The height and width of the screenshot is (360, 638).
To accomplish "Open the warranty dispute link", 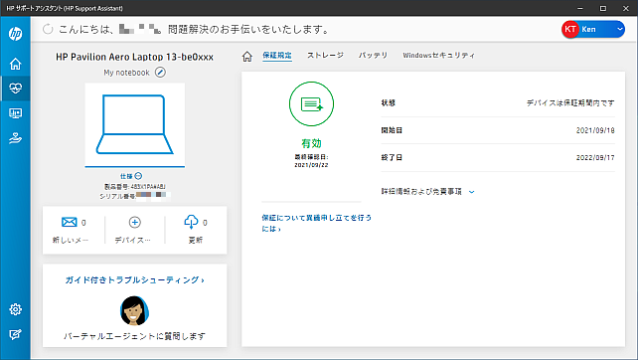I will click(317, 223).
